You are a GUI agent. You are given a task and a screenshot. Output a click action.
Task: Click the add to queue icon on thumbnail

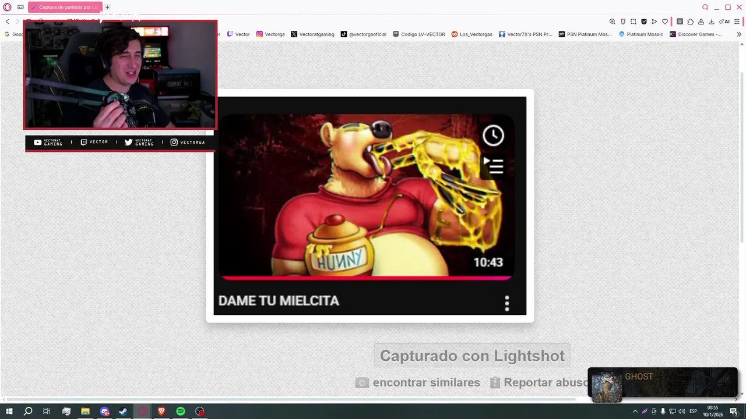tap(493, 166)
